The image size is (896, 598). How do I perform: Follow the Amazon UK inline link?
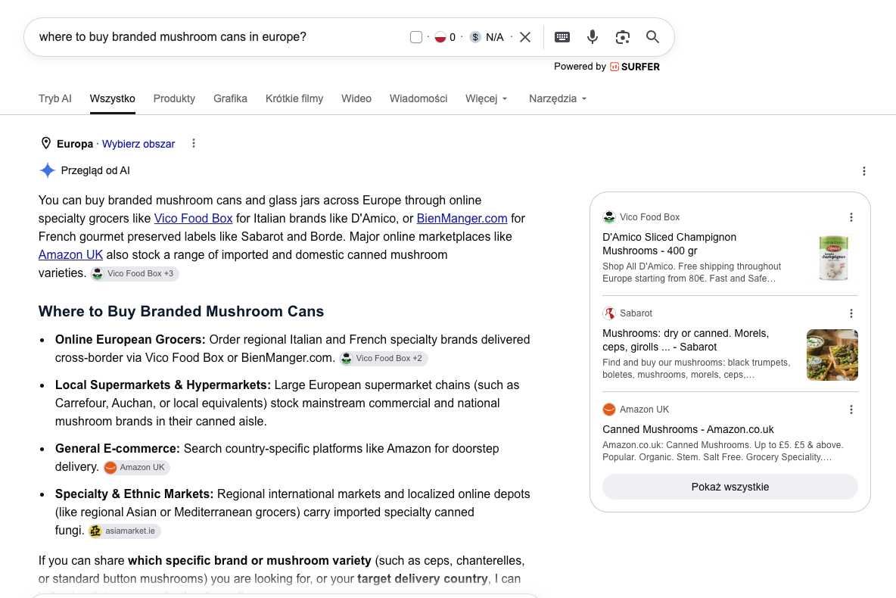click(71, 255)
